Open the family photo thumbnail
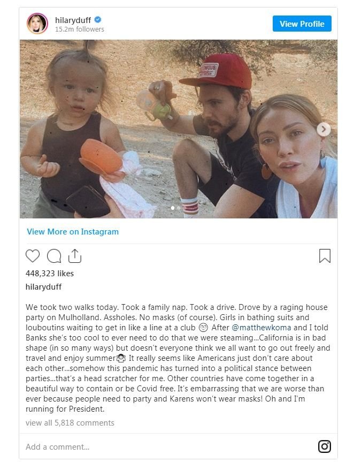354x462 pixels. pos(179,129)
